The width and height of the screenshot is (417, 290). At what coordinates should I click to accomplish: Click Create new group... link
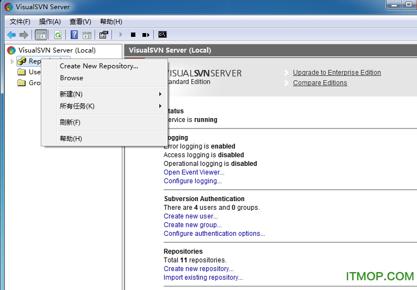pyautogui.click(x=192, y=225)
